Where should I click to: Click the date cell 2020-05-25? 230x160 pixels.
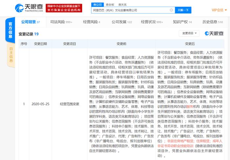[x=40, y=104]
